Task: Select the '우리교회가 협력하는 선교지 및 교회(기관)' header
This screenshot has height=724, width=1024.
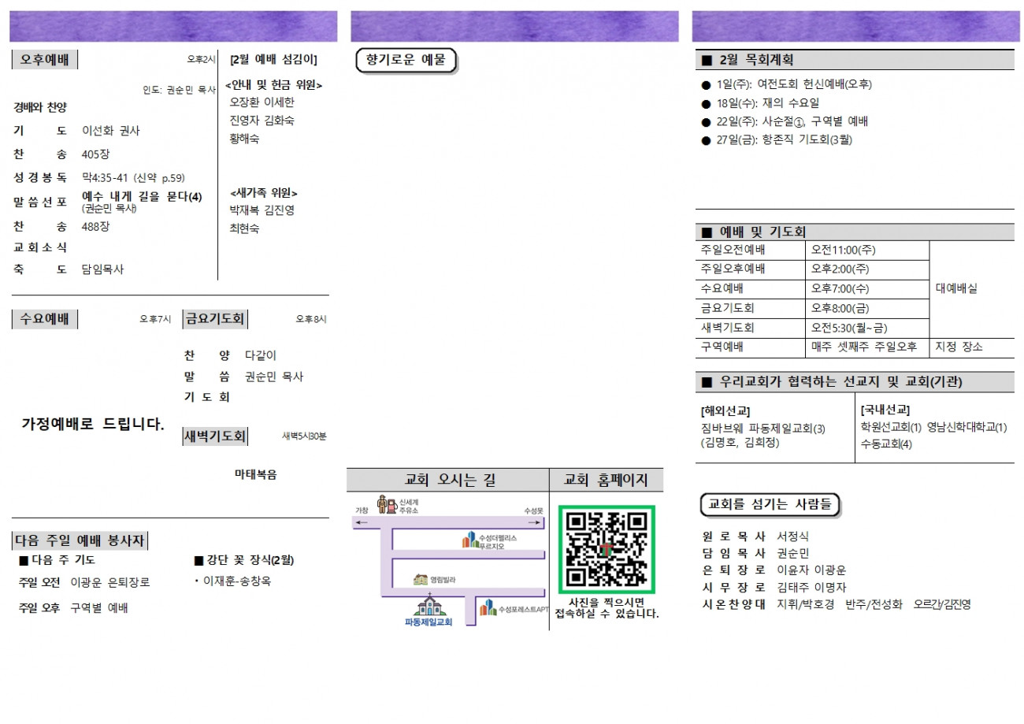Action: tap(855, 382)
